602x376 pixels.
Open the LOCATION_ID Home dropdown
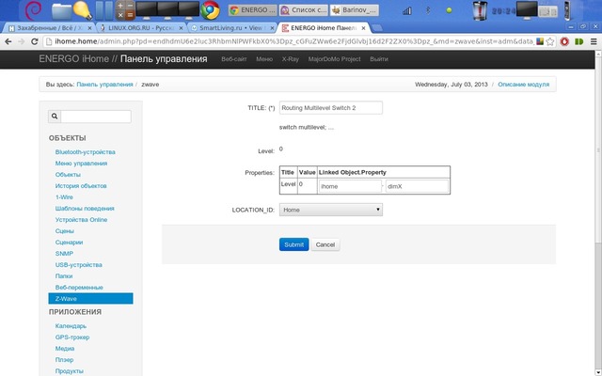point(331,211)
